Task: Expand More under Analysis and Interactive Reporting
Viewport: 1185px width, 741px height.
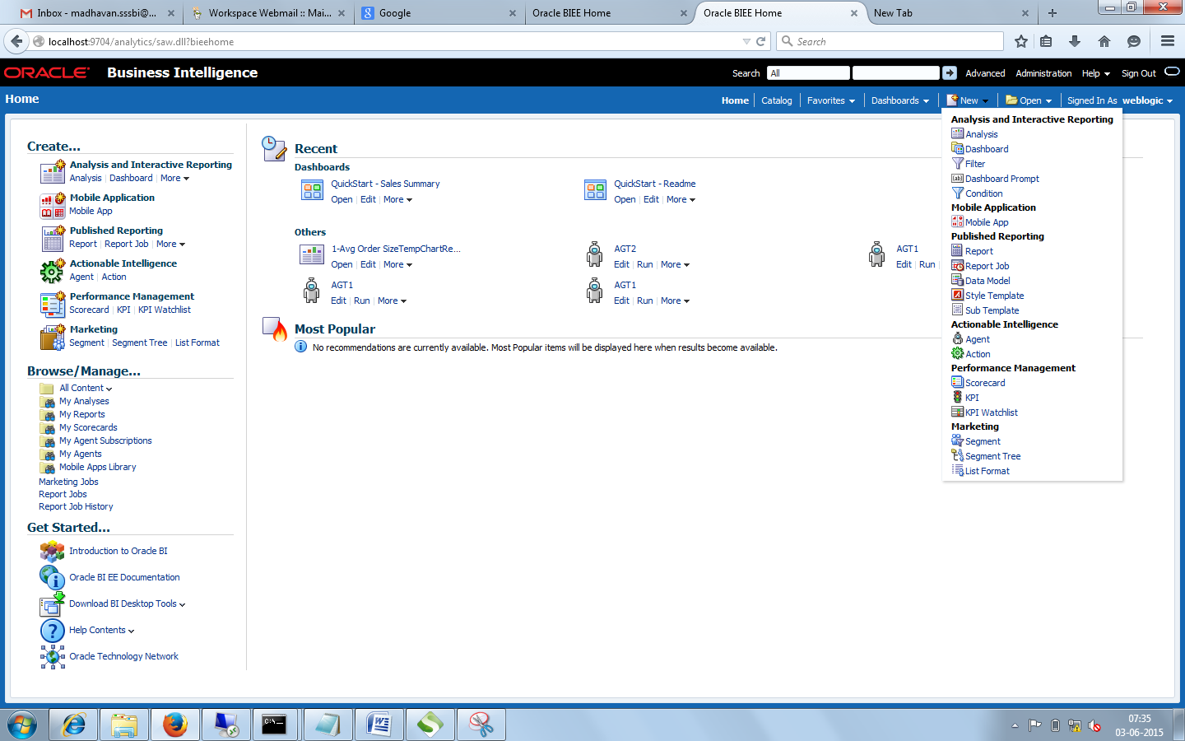Action: (174, 178)
